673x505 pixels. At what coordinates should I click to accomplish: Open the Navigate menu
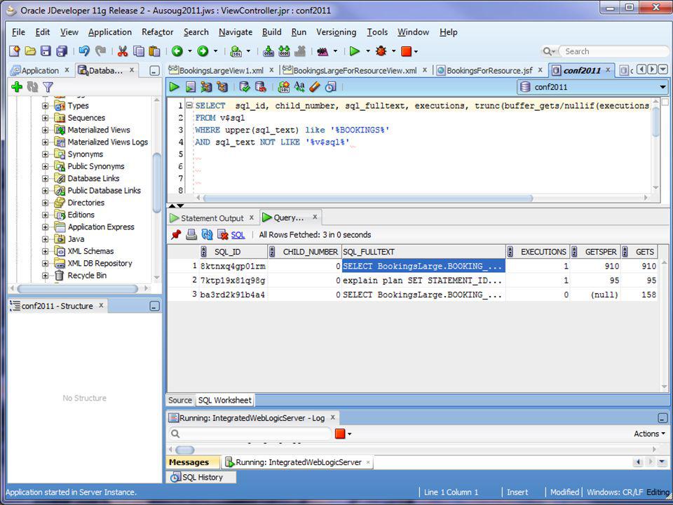point(236,32)
